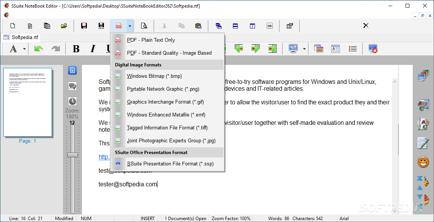Save the document with the floppy icon
This screenshot has width=434, height=222.
[x=84, y=26]
